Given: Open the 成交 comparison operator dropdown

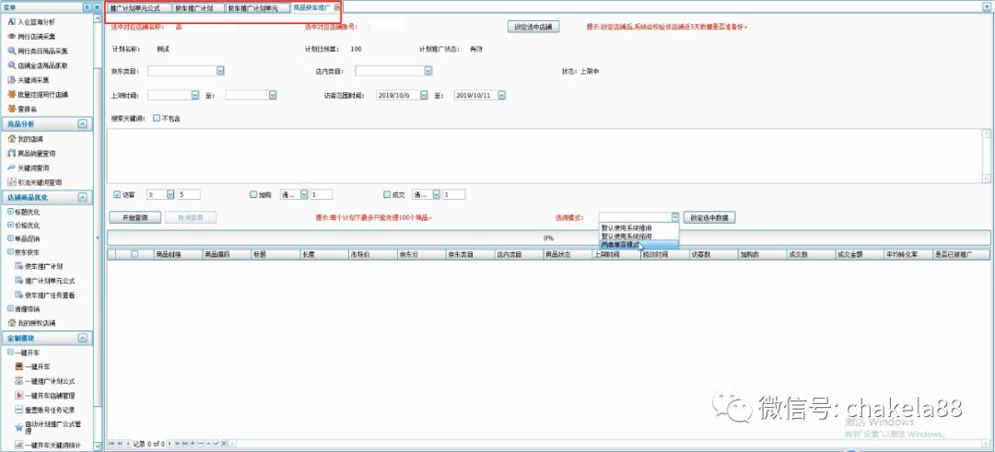Looking at the screenshot, I should [x=437, y=194].
